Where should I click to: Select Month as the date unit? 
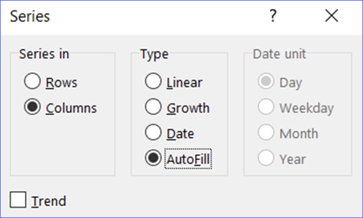[x=266, y=132]
